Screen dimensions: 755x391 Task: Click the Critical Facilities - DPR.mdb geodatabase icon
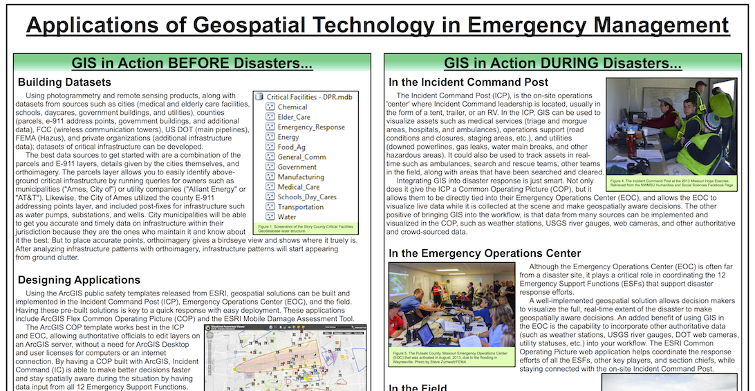(259, 97)
